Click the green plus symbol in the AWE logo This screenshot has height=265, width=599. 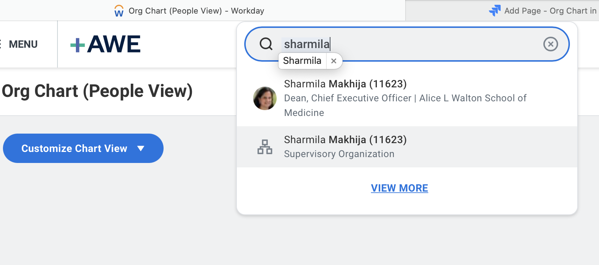pyautogui.click(x=78, y=44)
